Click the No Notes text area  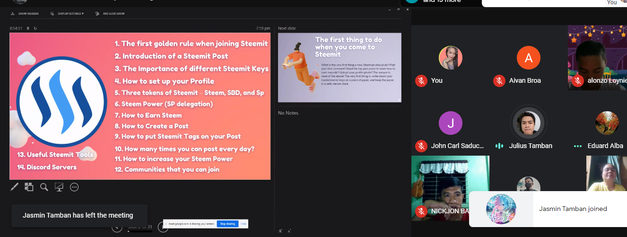click(288, 113)
